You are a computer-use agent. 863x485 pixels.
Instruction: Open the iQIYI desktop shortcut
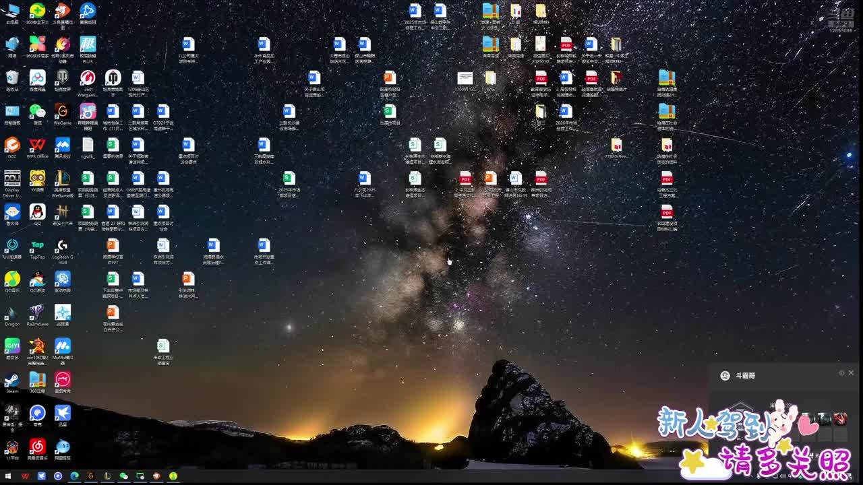(12, 347)
